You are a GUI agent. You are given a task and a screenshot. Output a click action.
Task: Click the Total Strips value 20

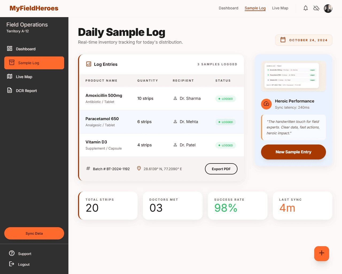(x=92, y=208)
